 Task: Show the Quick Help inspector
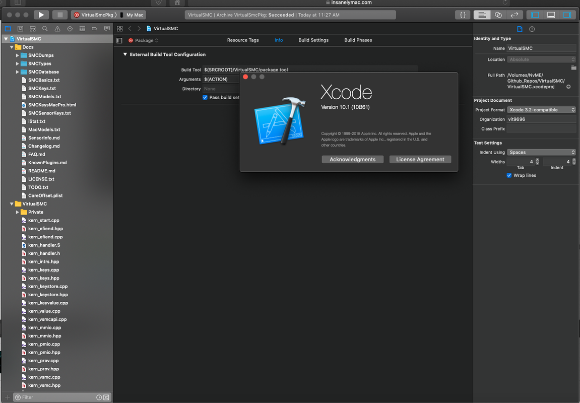click(532, 29)
